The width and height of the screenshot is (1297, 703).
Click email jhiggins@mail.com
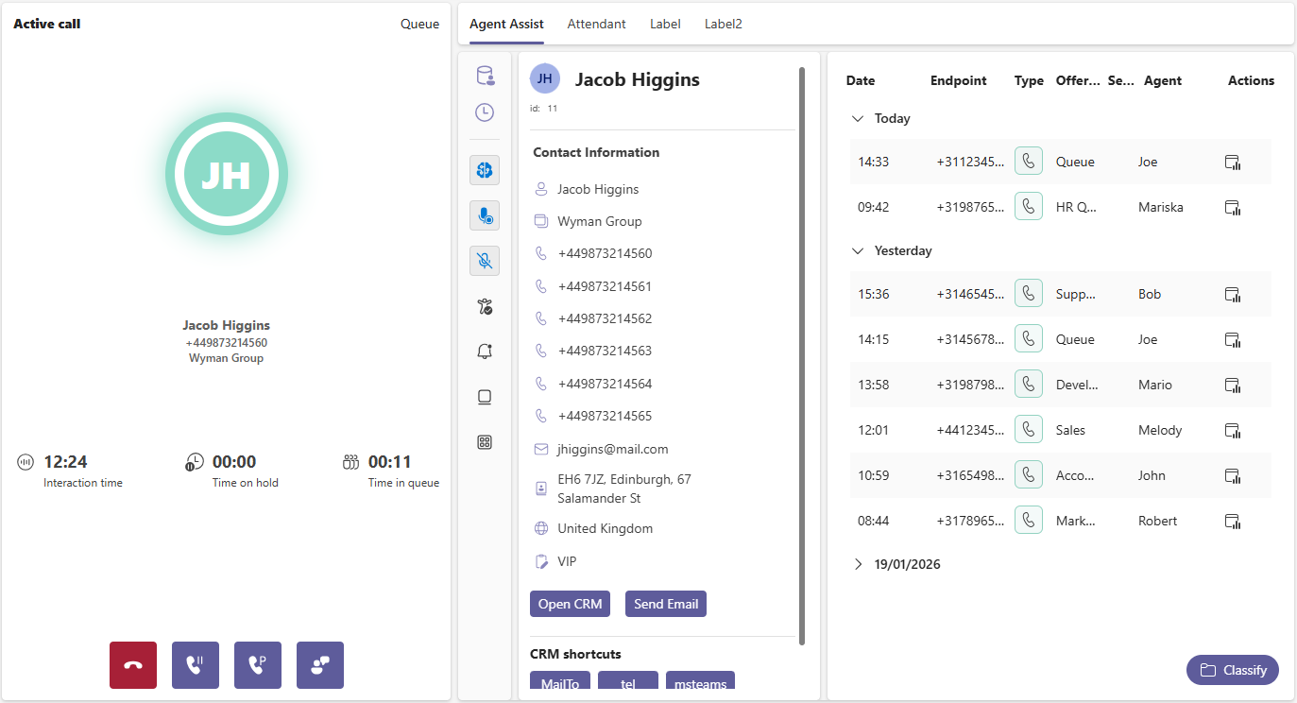point(613,449)
